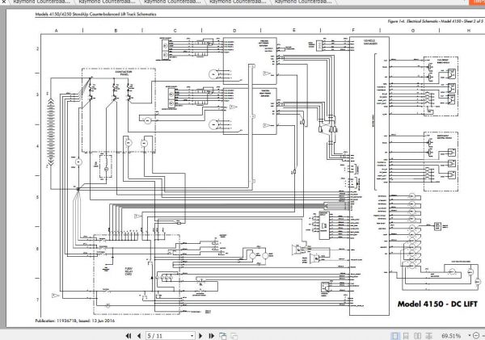Open the second Raymond Counterbala... tab
This screenshot has width=485, height=340.
[x=106, y=2]
